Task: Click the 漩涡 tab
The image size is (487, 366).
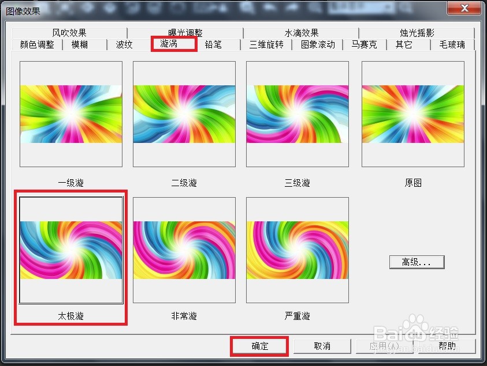Action: click(x=169, y=44)
